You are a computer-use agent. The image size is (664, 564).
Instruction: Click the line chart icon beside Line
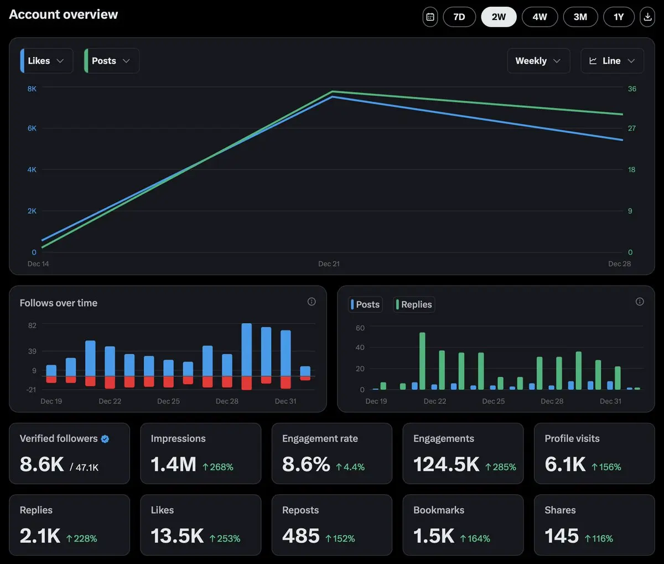click(593, 61)
